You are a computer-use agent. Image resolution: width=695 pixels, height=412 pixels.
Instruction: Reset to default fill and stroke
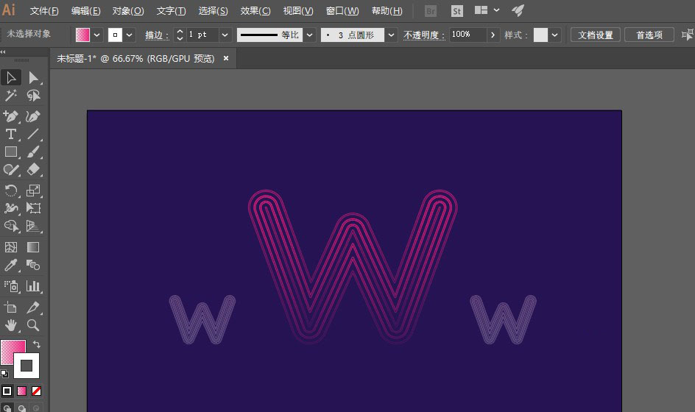(x=4, y=374)
